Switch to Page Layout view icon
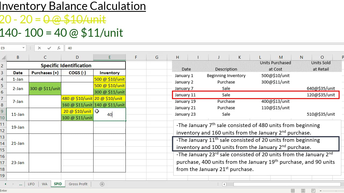The width and height of the screenshot is (344, 193). (x=303, y=191)
